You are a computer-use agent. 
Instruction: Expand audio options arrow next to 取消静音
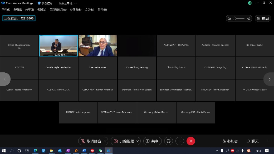click(105, 141)
